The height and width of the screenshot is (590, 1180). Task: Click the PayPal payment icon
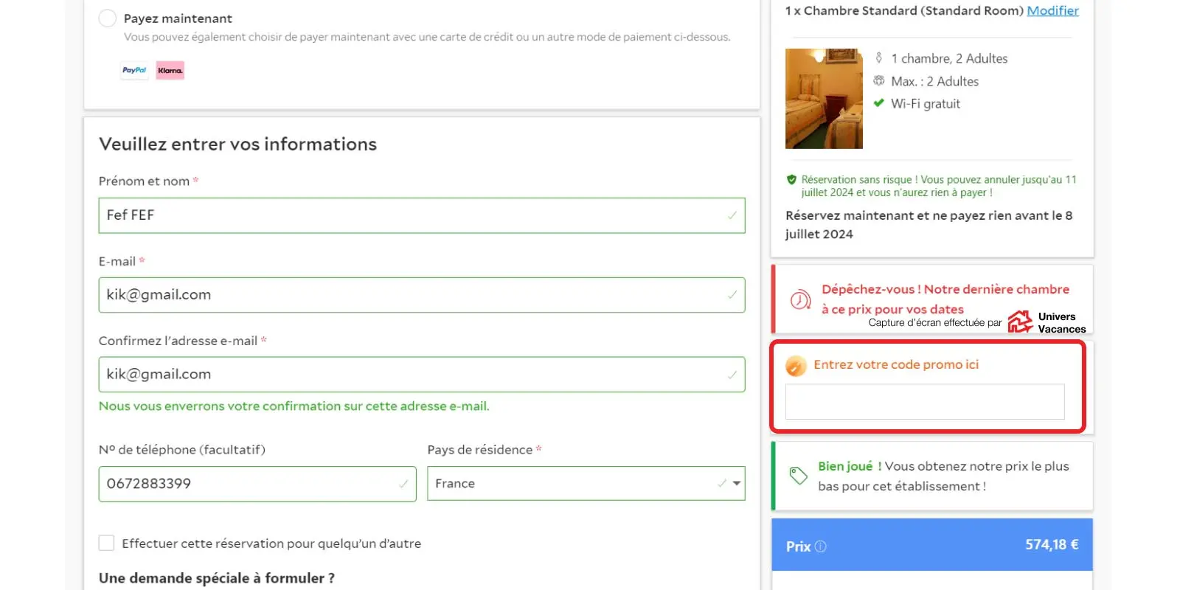pyautogui.click(x=134, y=70)
